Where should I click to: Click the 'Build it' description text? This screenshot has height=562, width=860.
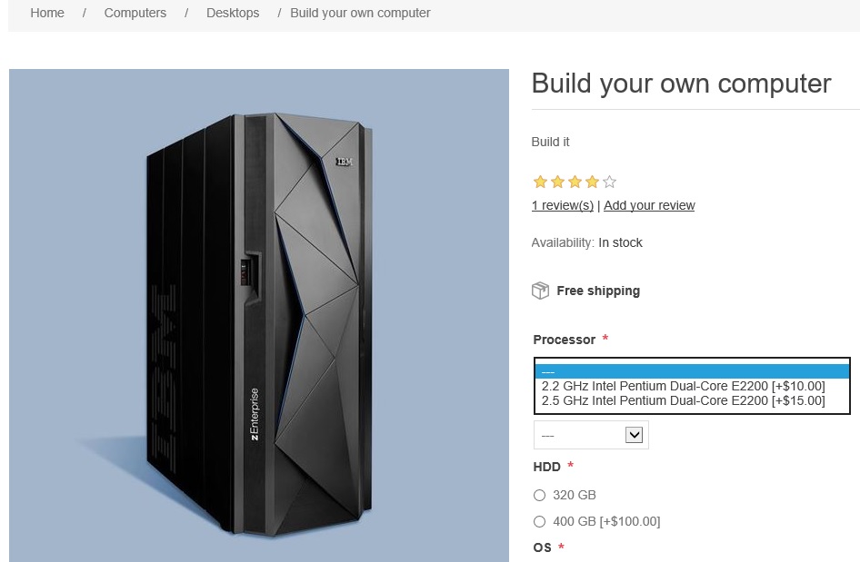[x=550, y=142]
